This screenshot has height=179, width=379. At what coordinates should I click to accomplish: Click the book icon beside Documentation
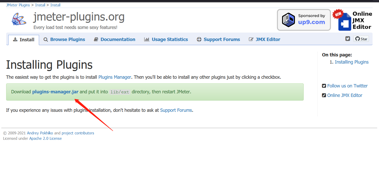click(96, 39)
